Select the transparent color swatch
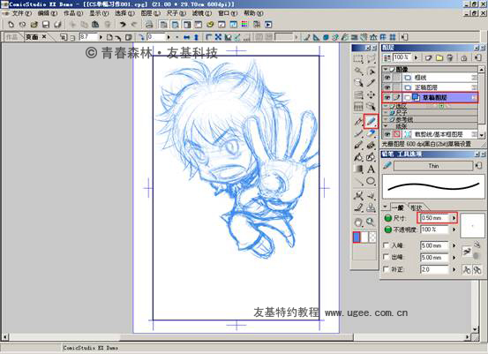The width and height of the screenshot is (488, 354). click(x=372, y=237)
